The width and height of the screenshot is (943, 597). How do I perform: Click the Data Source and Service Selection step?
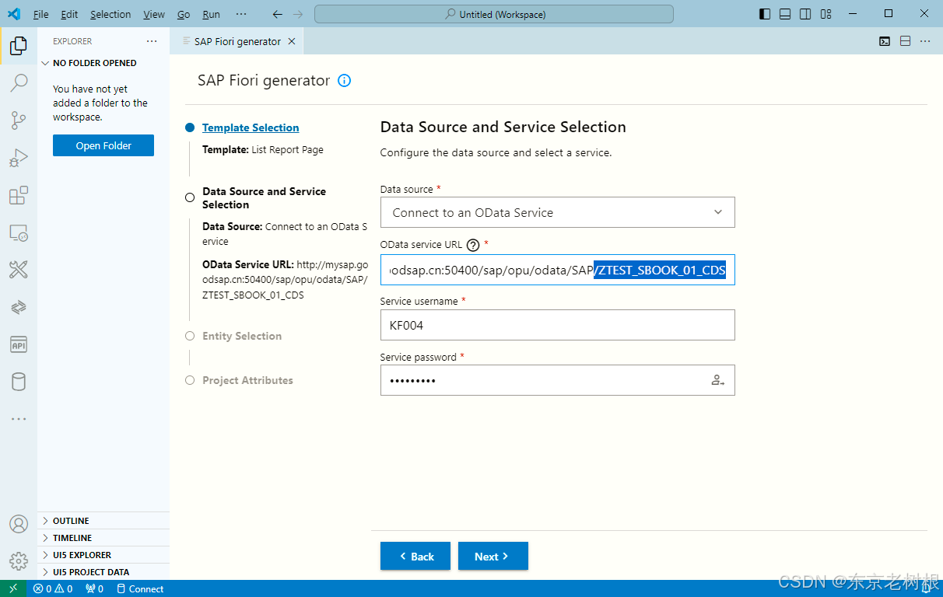264,197
